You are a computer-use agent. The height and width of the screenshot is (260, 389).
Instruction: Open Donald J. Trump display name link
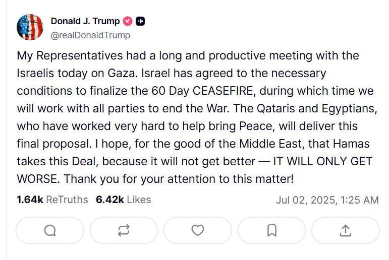pos(85,21)
